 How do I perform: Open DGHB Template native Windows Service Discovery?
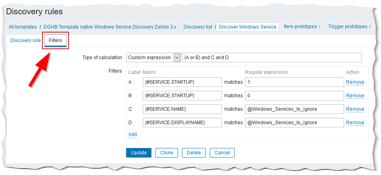[110, 27]
